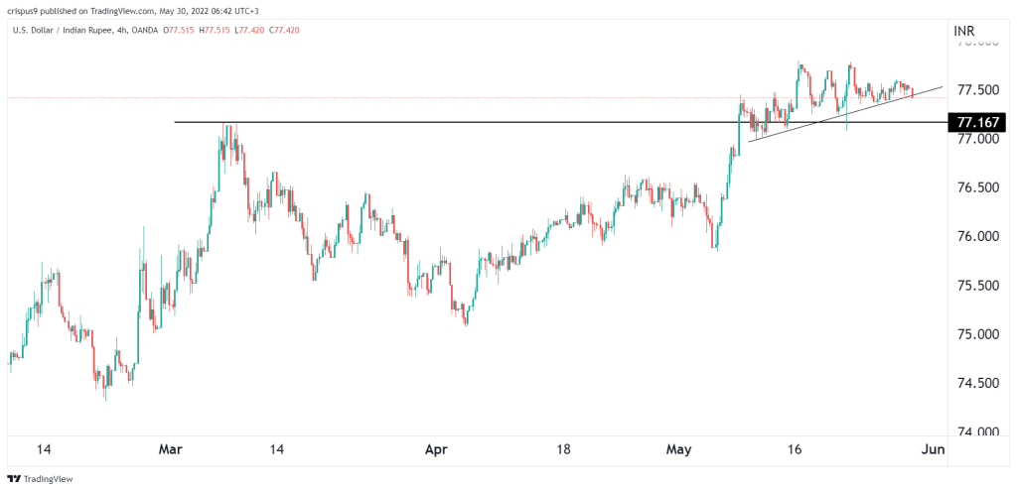Click the '18' date axis label
This screenshot has width=1017, height=491.
[x=563, y=449]
